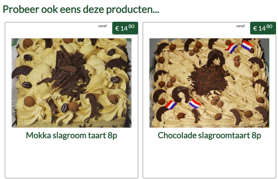Click the superscript 80 in the Chocolade price

point(269,26)
